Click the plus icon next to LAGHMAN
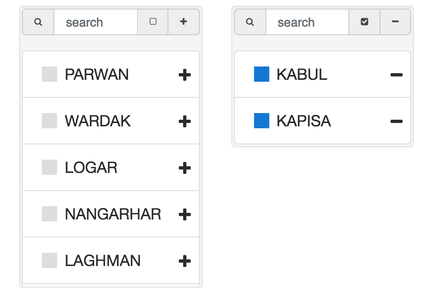Screen dimensions: 432x305 click(185, 261)
